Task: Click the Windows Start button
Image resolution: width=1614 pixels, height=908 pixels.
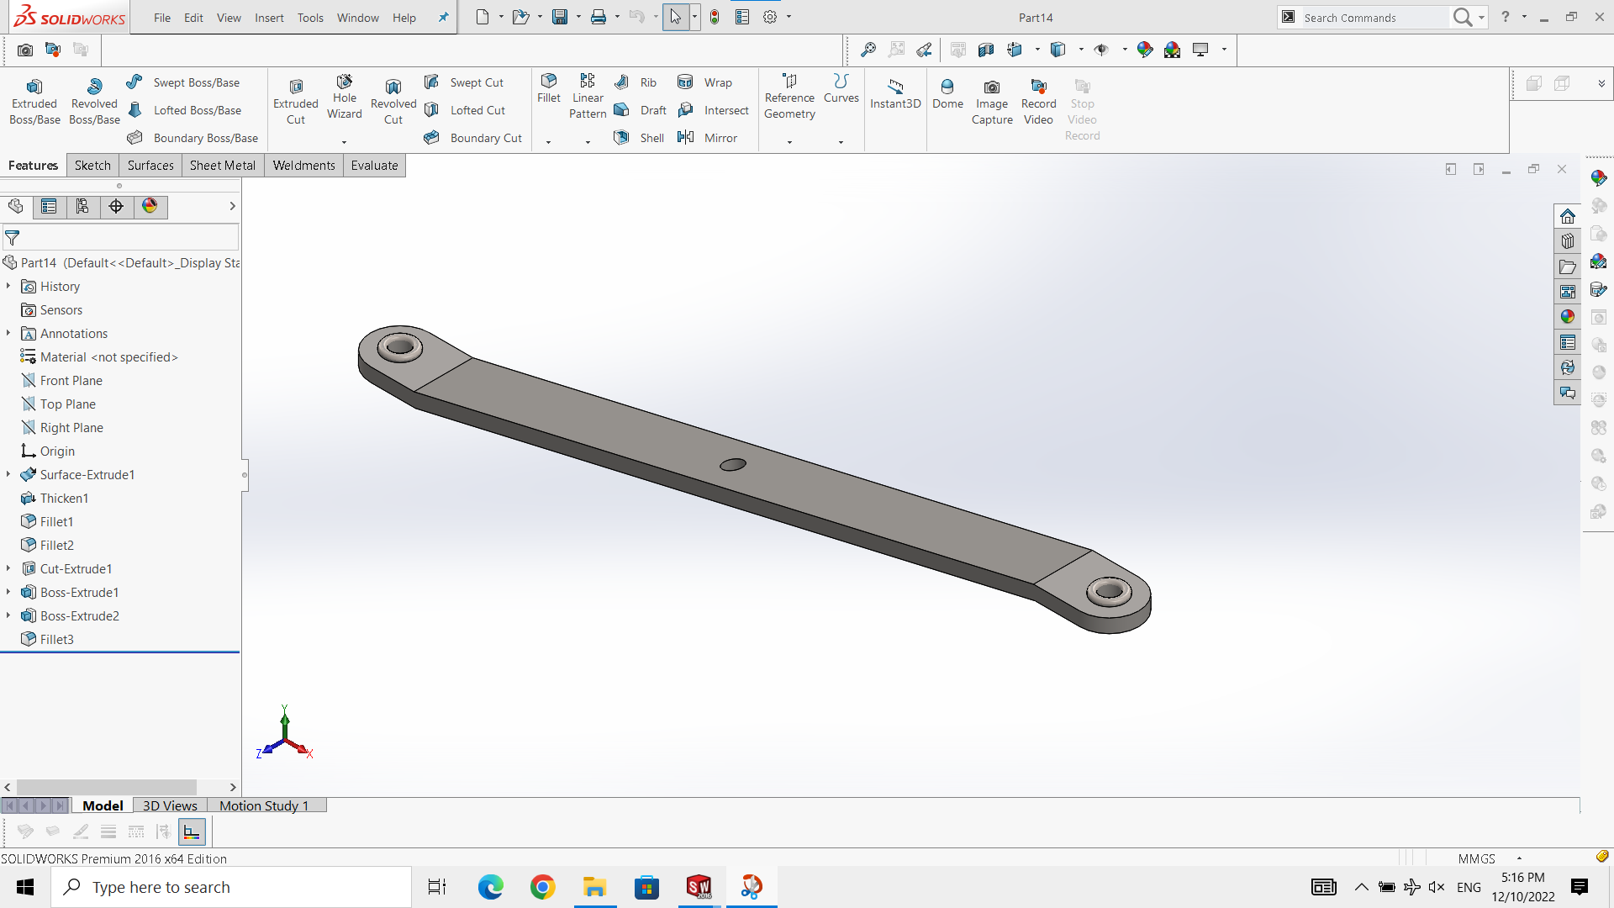Action: coord(25,887)
